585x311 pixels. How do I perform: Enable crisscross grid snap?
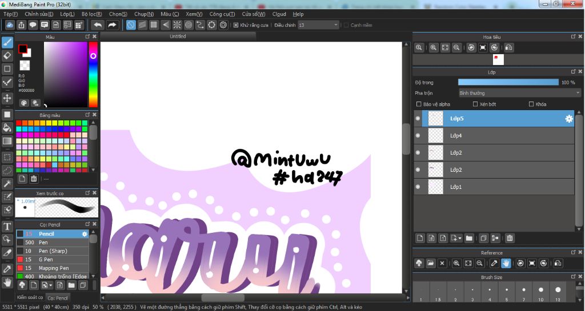154,25
